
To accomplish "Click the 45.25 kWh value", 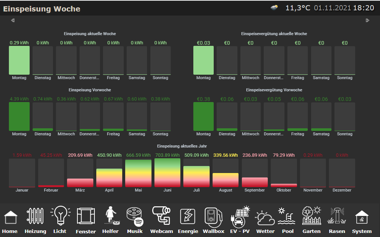I will click(51, 155).
